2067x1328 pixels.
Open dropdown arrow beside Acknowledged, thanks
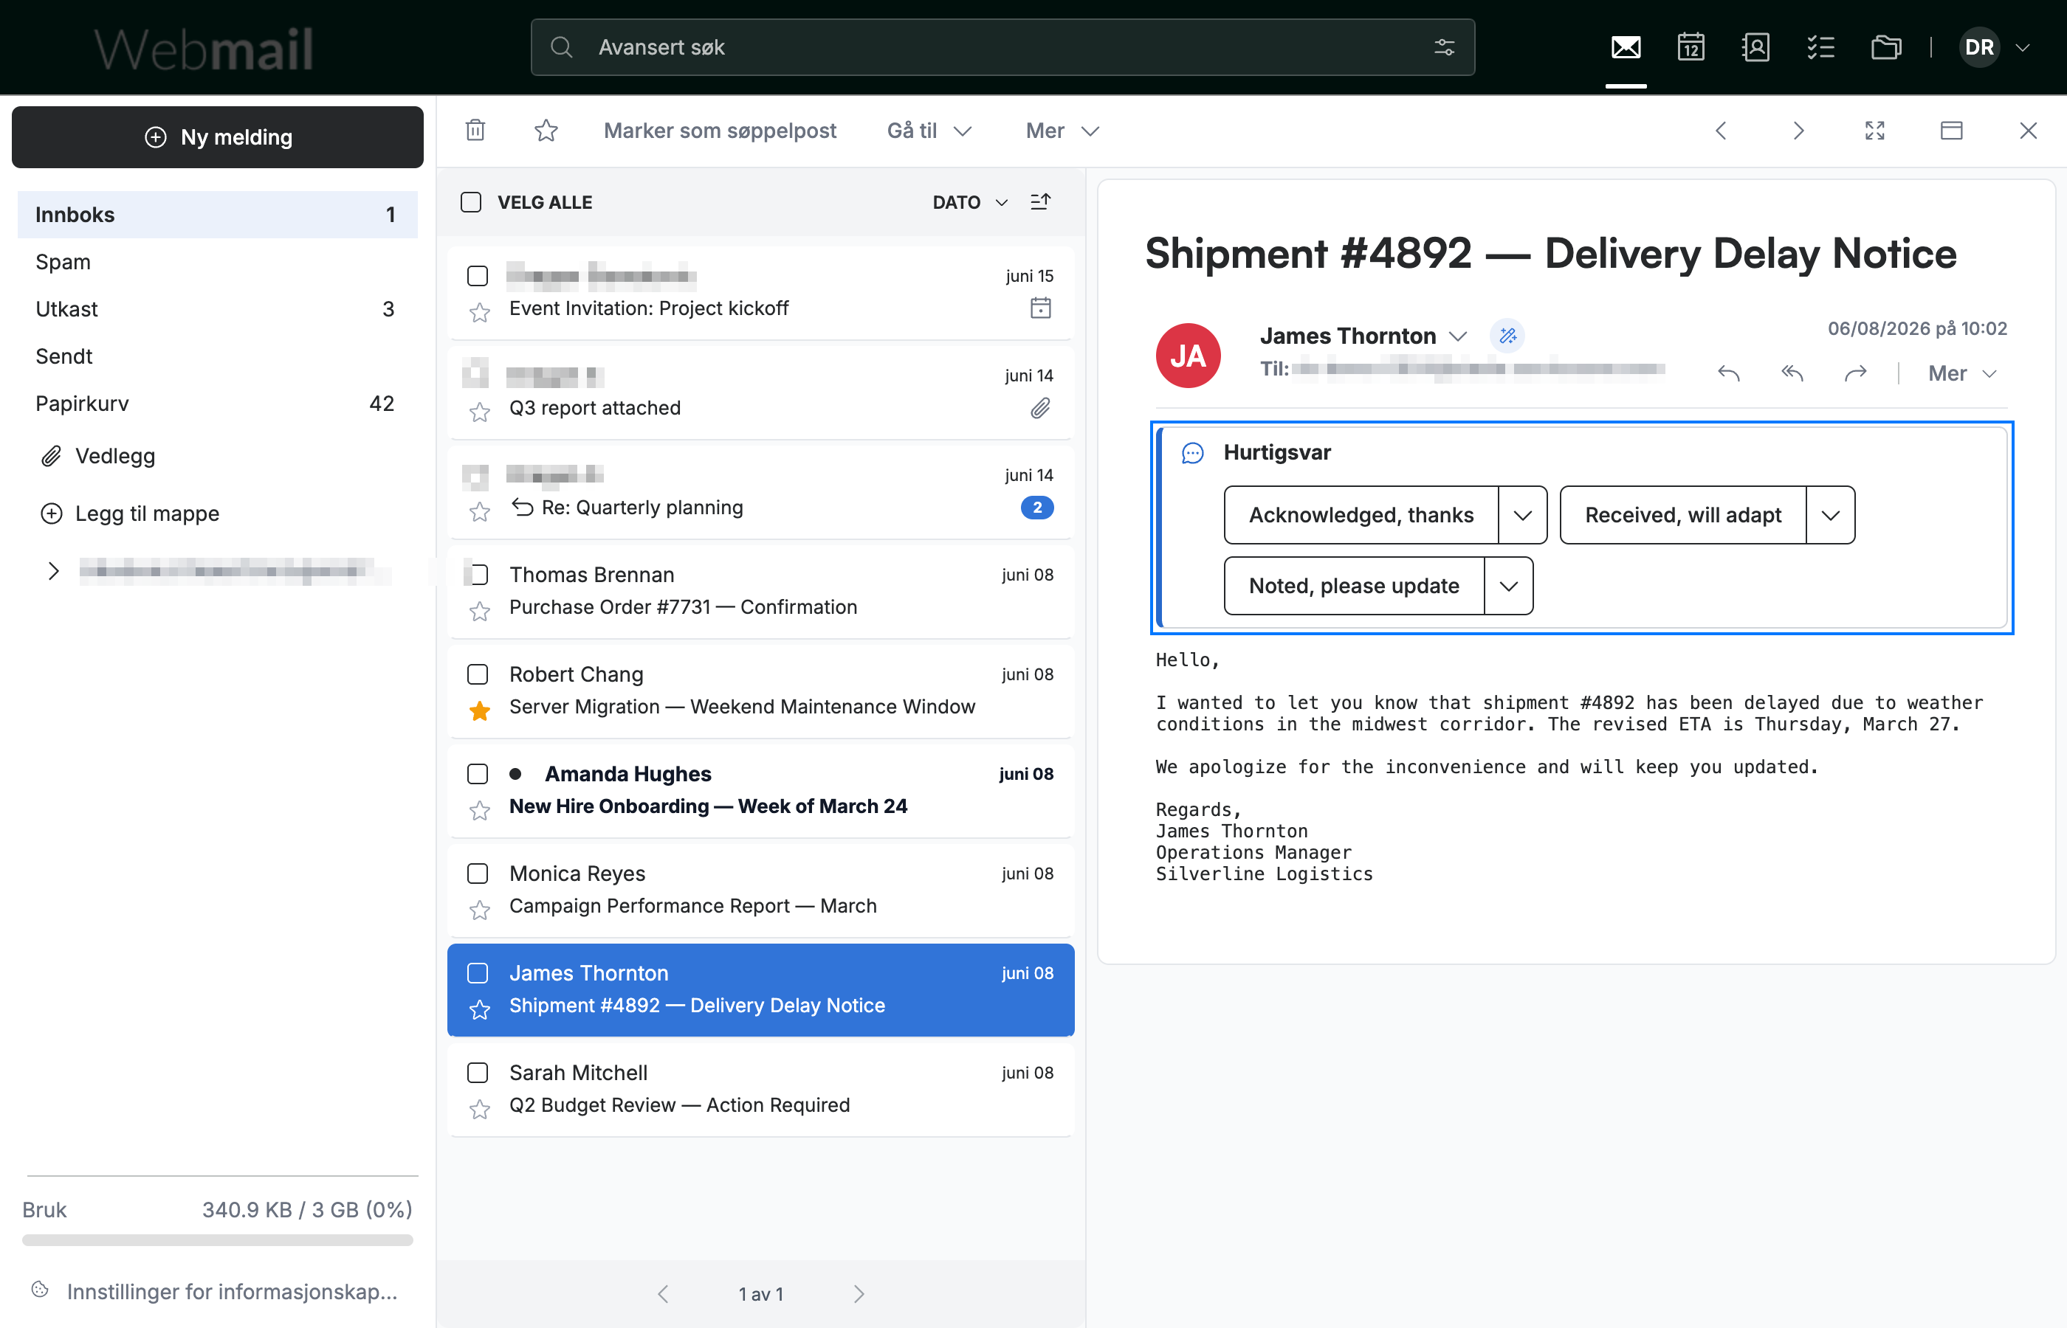(1523, 515)
